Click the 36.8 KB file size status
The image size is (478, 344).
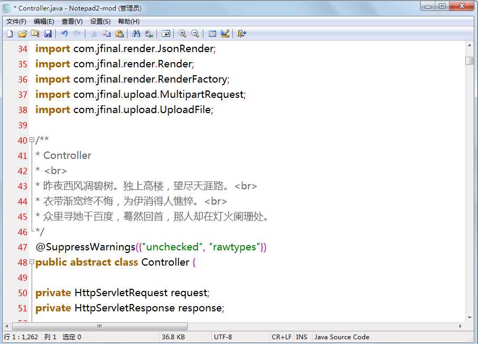173,337
